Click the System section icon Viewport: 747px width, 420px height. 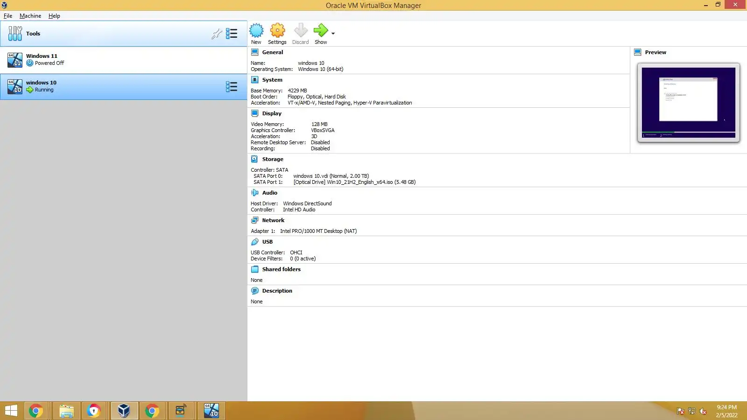point(255,80)
